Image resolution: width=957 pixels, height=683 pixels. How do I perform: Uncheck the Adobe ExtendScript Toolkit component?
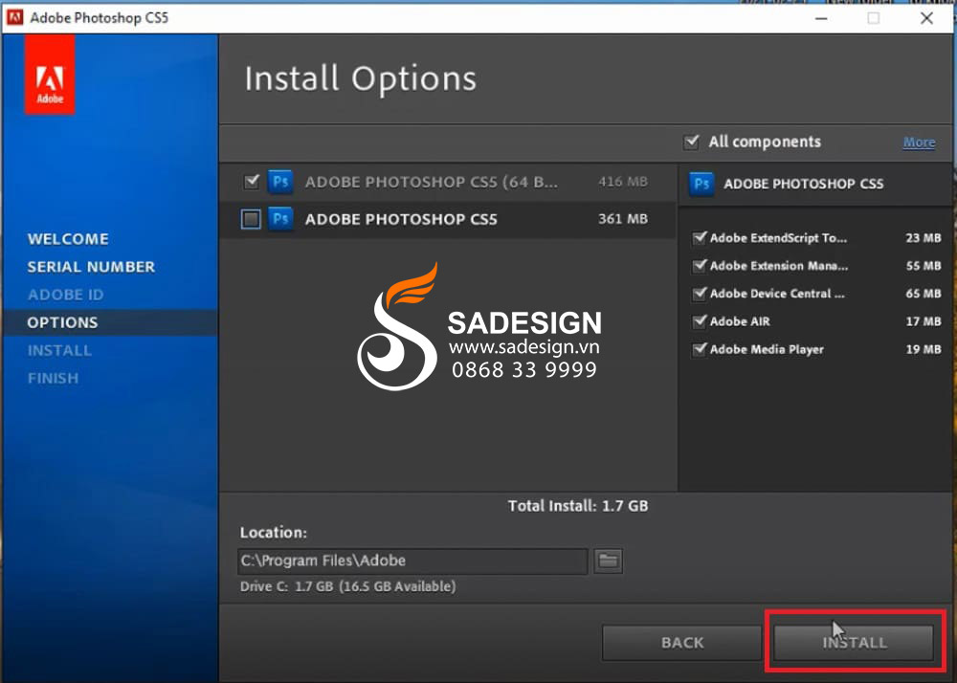coord(700,238)
